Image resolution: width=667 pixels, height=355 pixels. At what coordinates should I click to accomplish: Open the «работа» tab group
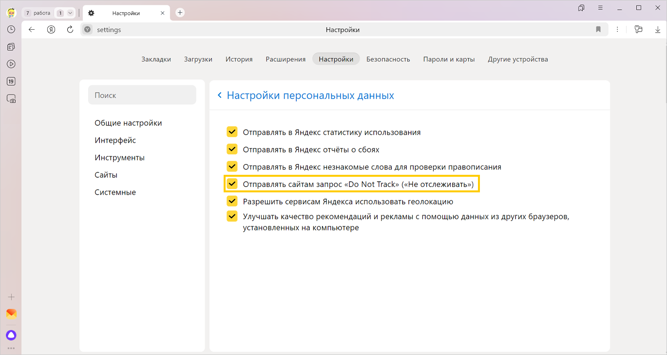[x=37, y=13]
